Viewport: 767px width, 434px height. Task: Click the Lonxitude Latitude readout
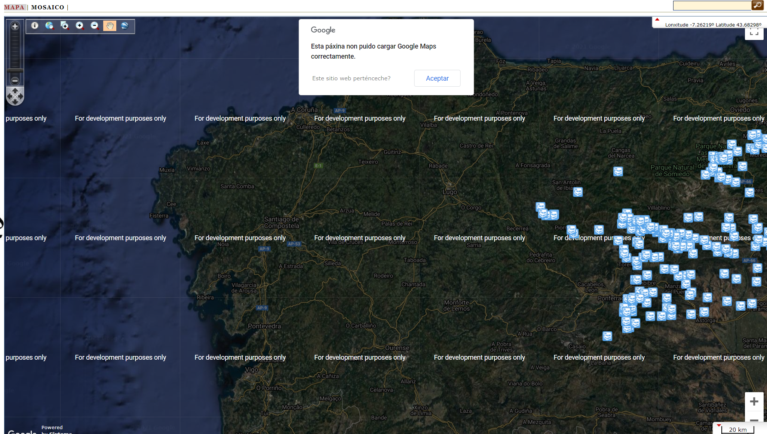point(713,25)
